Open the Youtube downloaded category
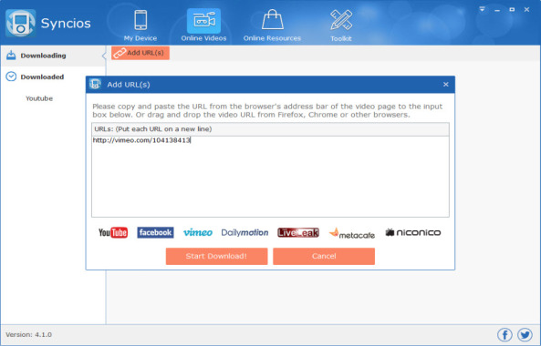Image resolution: width=541 pixels, height=346 pixels. tap(39, 98)
